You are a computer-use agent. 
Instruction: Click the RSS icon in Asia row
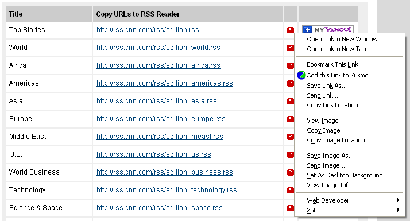pos(290,101)
